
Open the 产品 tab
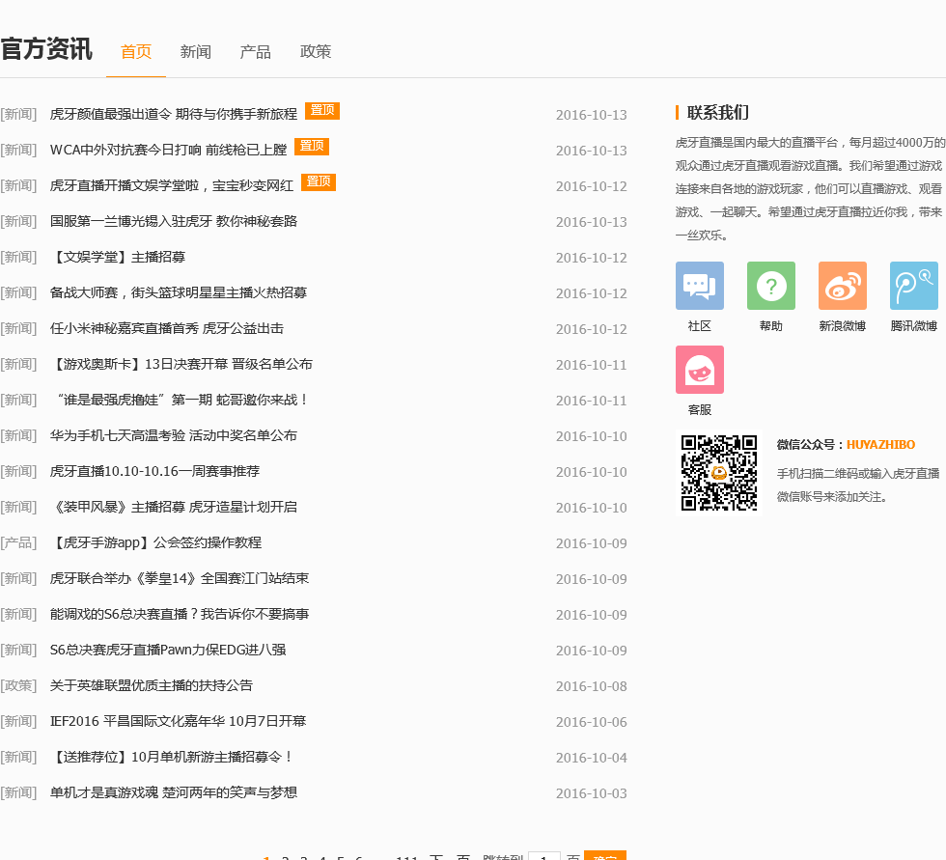[x=256, y=52]
